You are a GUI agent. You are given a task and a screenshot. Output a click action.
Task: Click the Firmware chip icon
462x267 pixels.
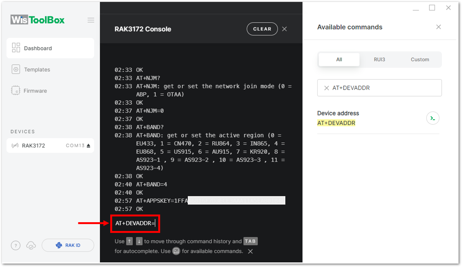click(x=16, y=91)
